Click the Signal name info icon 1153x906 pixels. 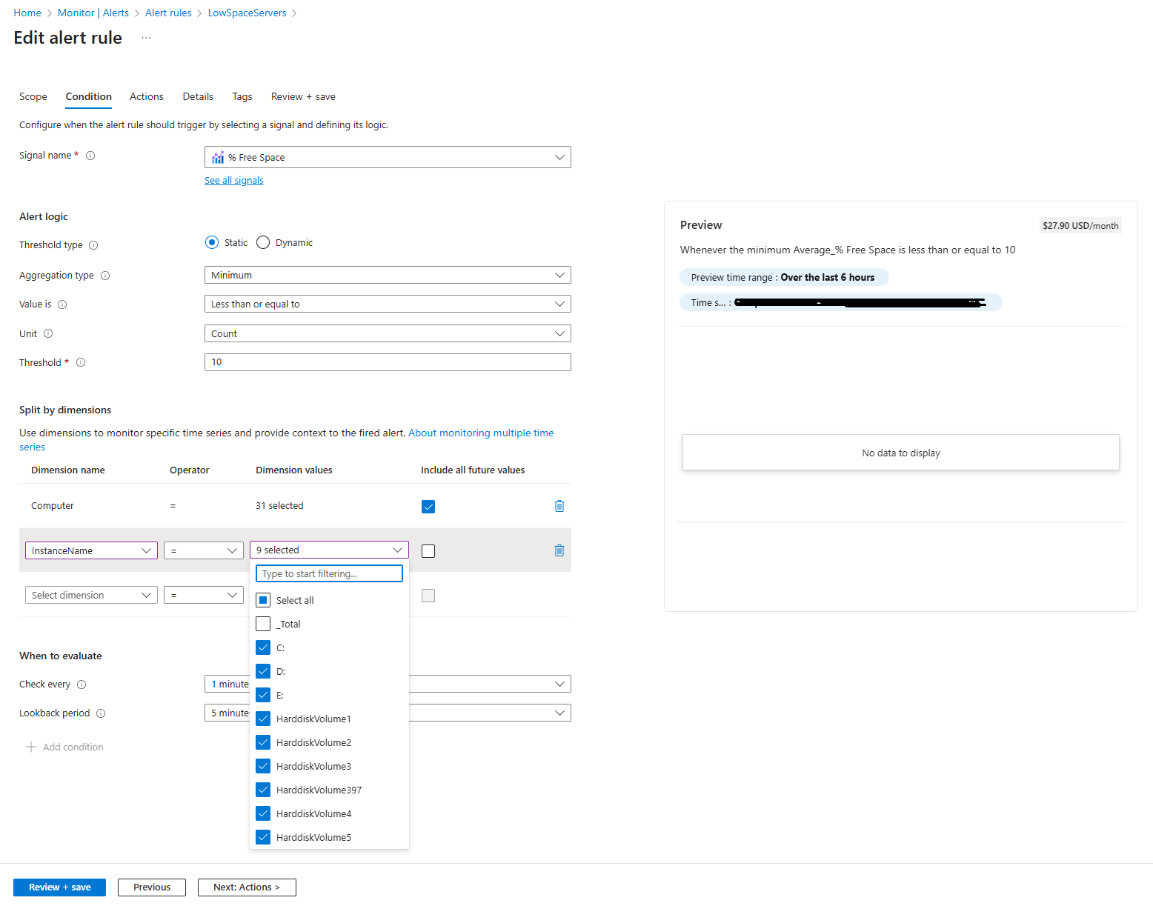click(x=90, y=156)
